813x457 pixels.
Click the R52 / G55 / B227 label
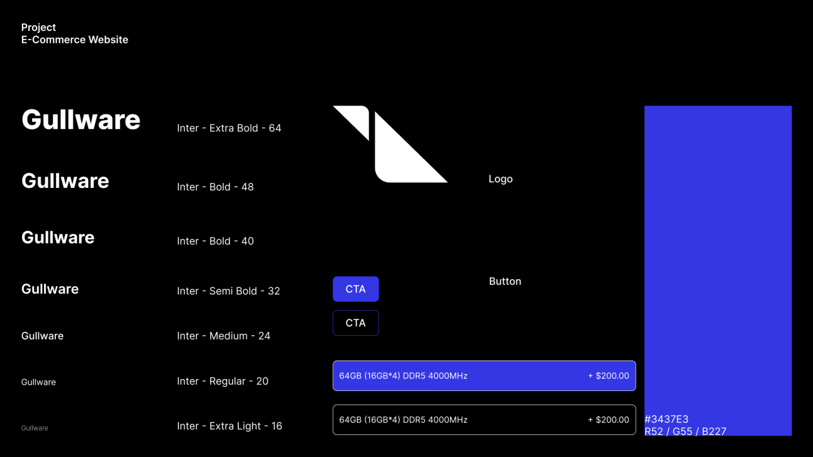685,432
